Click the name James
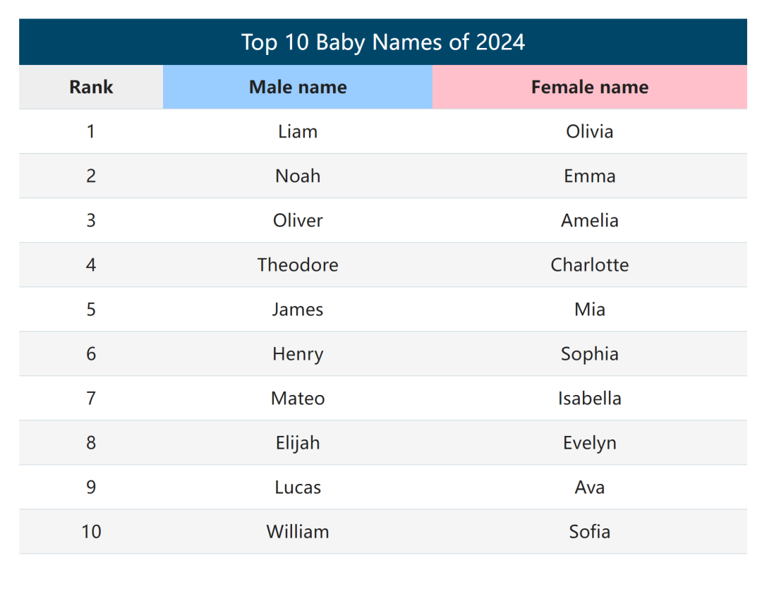 coord(298,310)
